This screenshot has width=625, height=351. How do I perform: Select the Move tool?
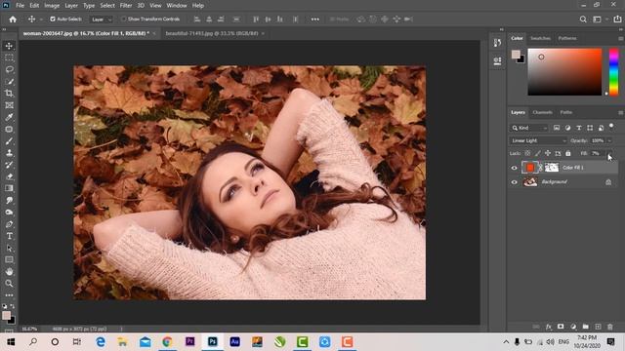coord(9,46)
